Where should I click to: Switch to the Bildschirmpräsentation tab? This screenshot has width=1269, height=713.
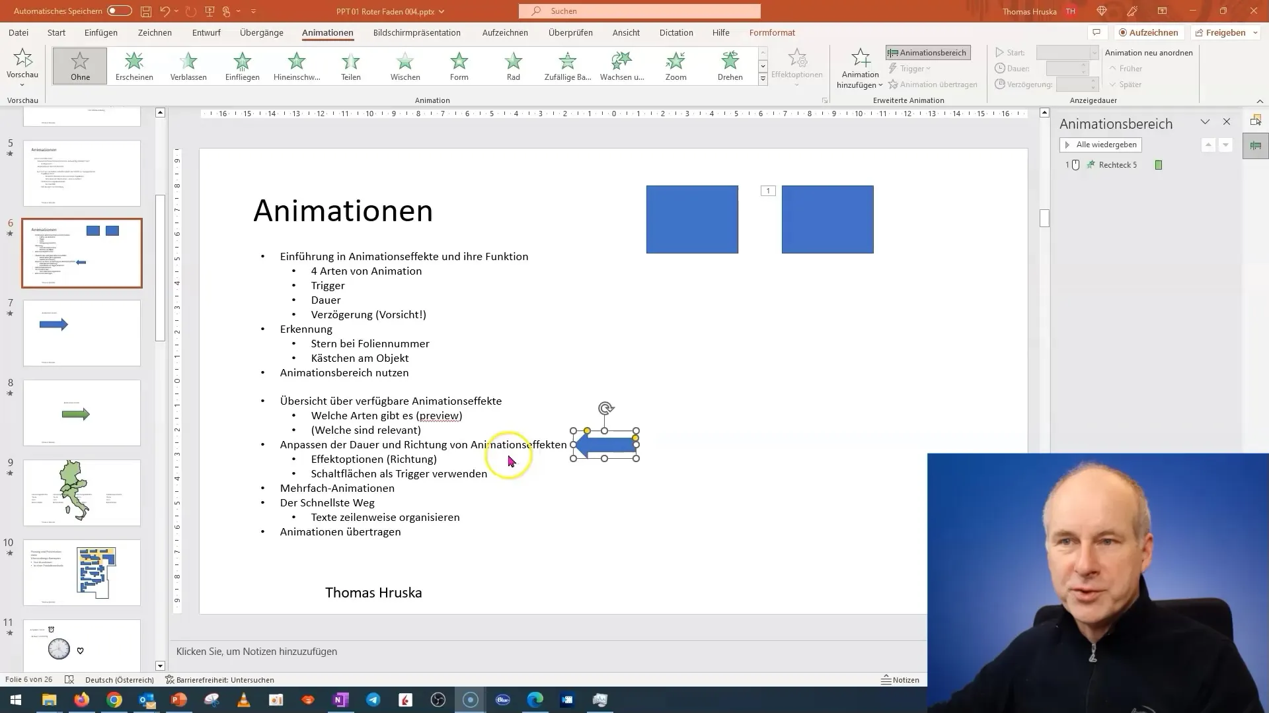[x=417, y=32]
